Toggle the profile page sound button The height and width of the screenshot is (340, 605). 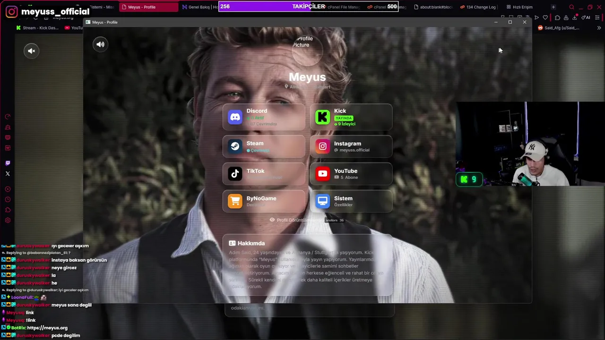pyautogui.click(x=100, y=44)
